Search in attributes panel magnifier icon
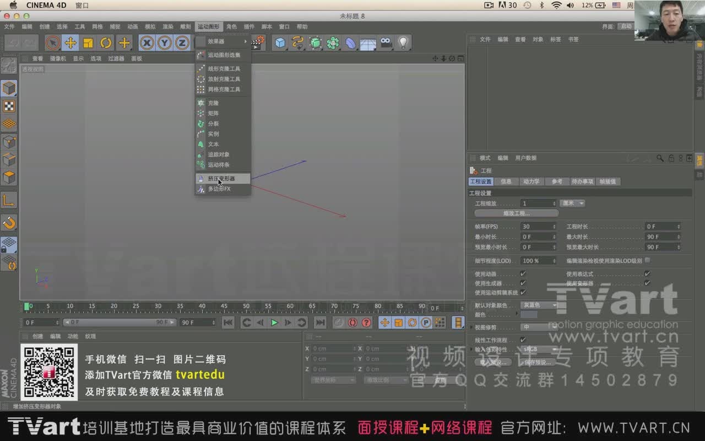Image resolution: width=705 pixels, height=441 pixels. (660, 158)
